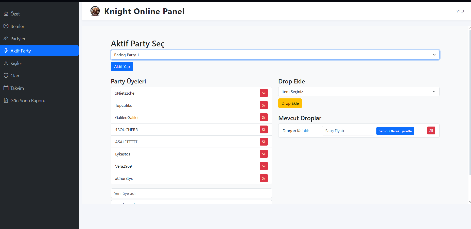
Task: Open the Aktif Party Seç dropdown
Action: click(x=275, y=55)
